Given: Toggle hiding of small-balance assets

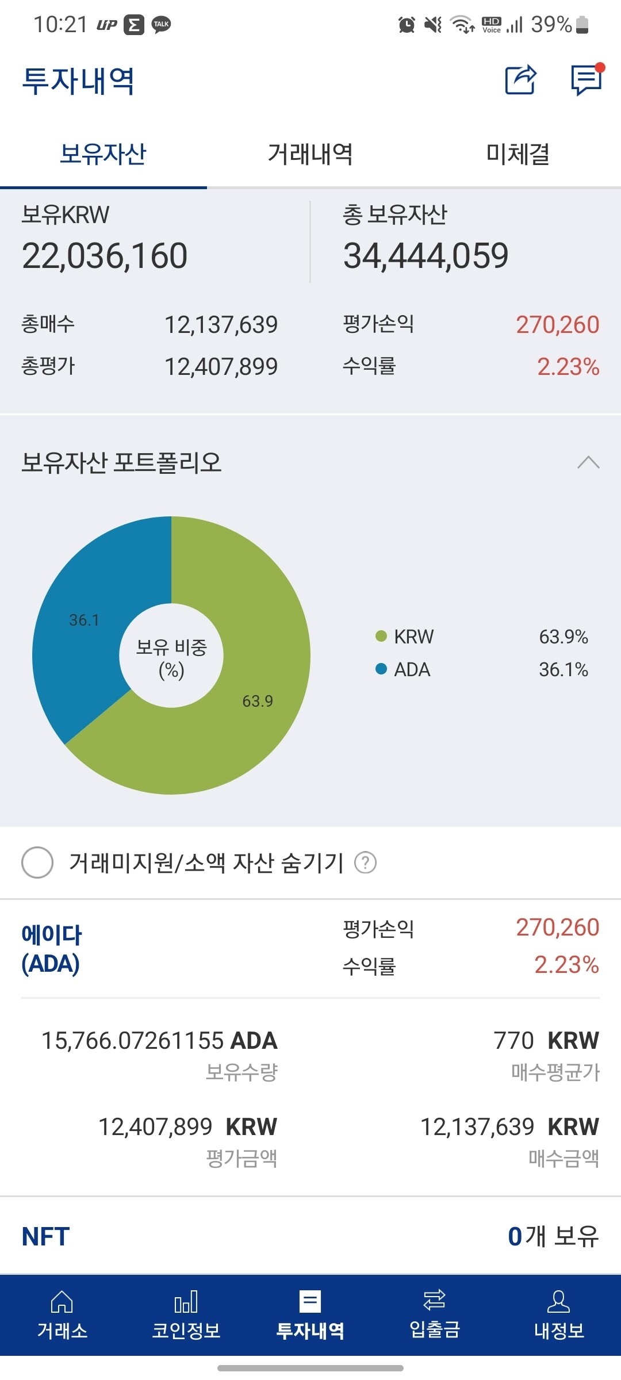Looking at the screenshot, I should [36, 862].
